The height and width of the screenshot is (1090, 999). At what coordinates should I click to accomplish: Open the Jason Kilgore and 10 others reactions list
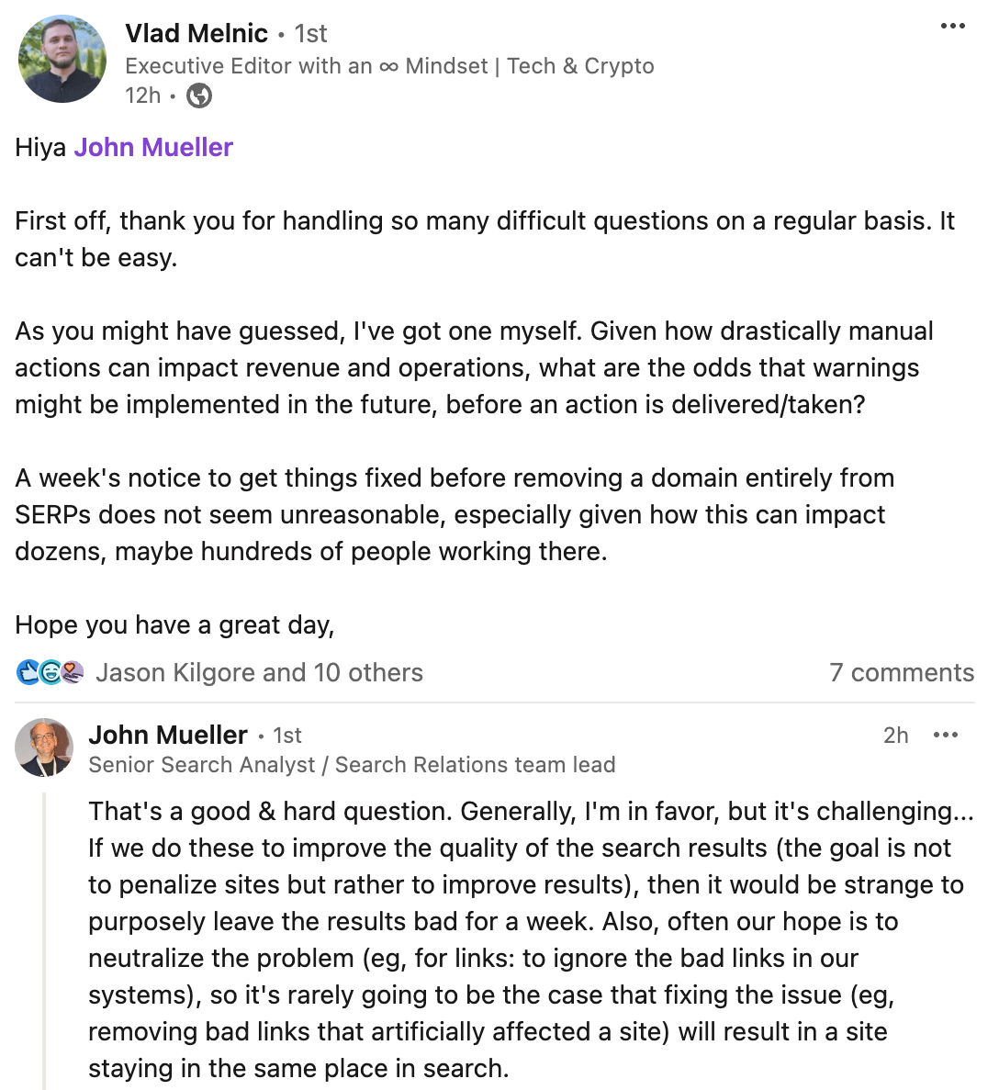coord(259,672)
